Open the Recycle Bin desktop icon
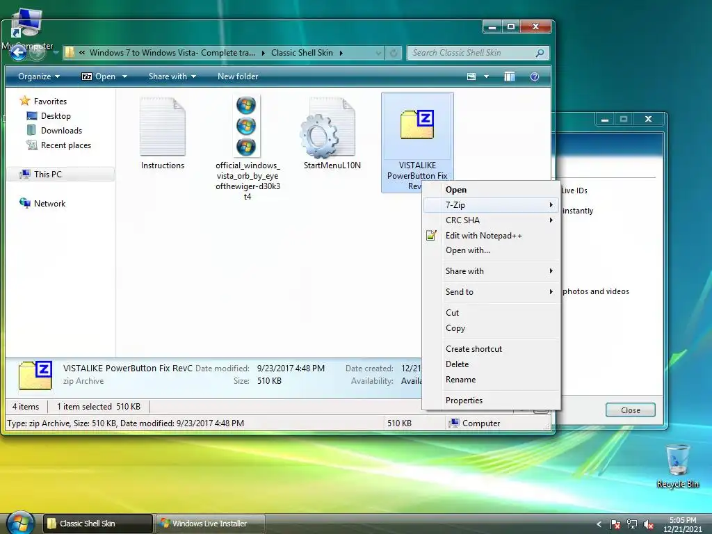Screen dimensions: 712x534 (x=677, y=465)
